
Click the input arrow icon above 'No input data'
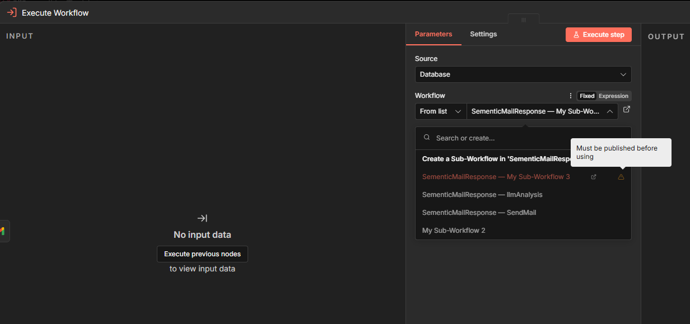pyautogui.click(x=202, y=218)
